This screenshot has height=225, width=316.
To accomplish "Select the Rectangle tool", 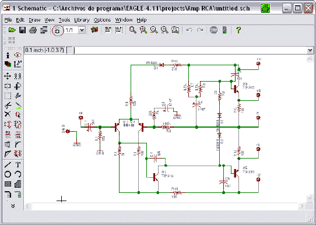I will click(x=8, y=184).
